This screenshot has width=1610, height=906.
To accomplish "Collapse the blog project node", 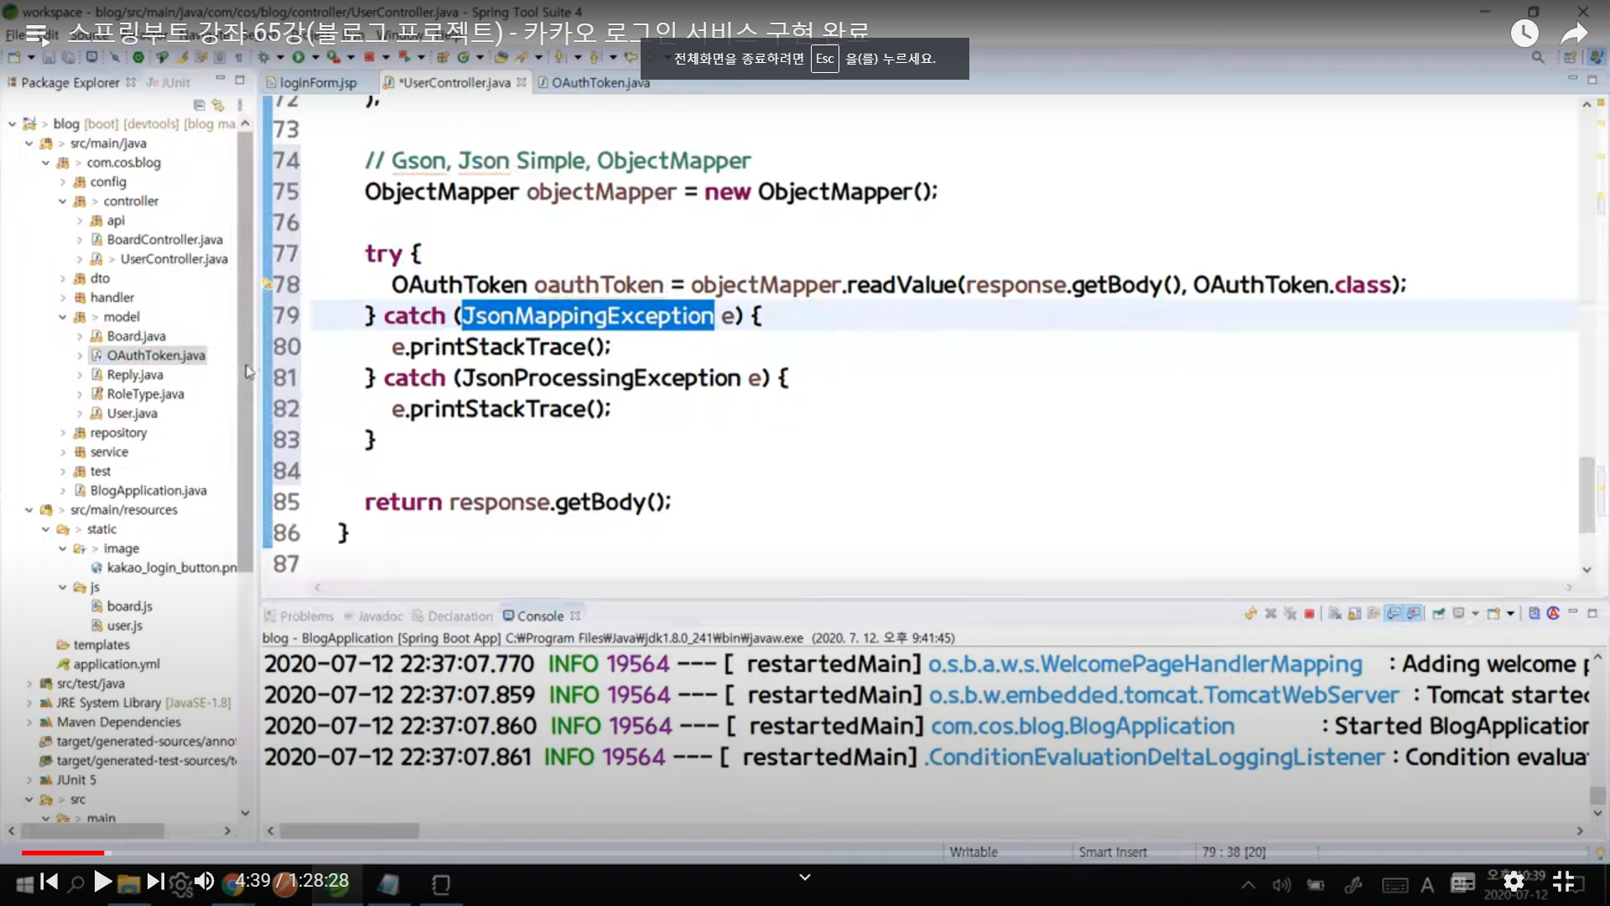I will tap(13, 123).
